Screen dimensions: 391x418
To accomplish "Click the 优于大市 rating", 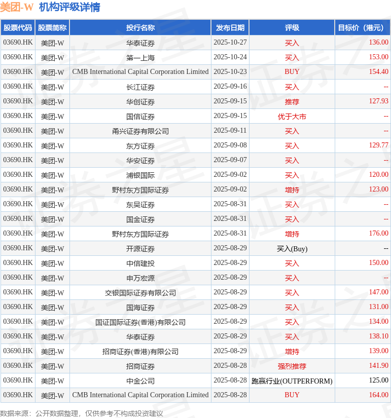I will 292,116.
